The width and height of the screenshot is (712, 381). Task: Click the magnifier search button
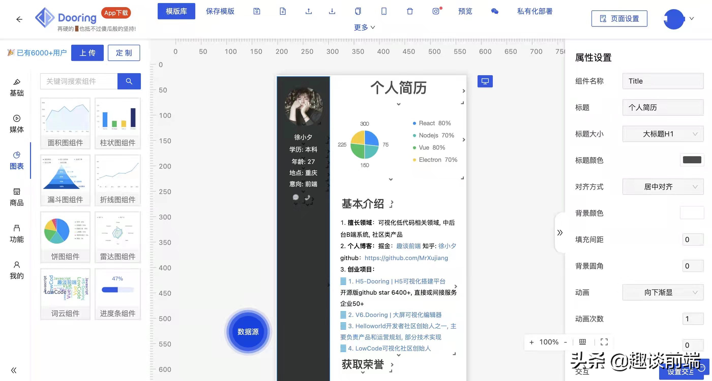[129, 81]
